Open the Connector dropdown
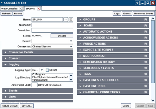Viewport: 156px width, 109px height. click(71, 46)
